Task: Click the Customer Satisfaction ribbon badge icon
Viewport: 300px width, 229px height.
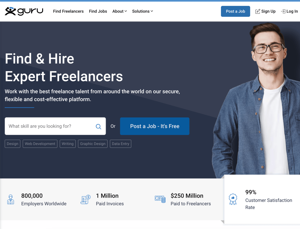Action: (233, 199)
